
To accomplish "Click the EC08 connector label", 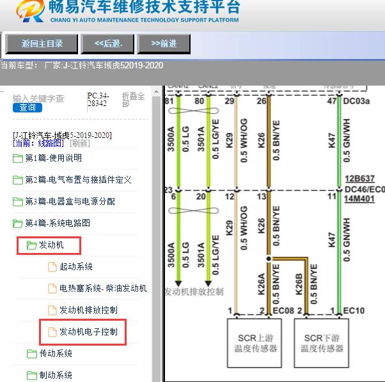I will 283,310.
